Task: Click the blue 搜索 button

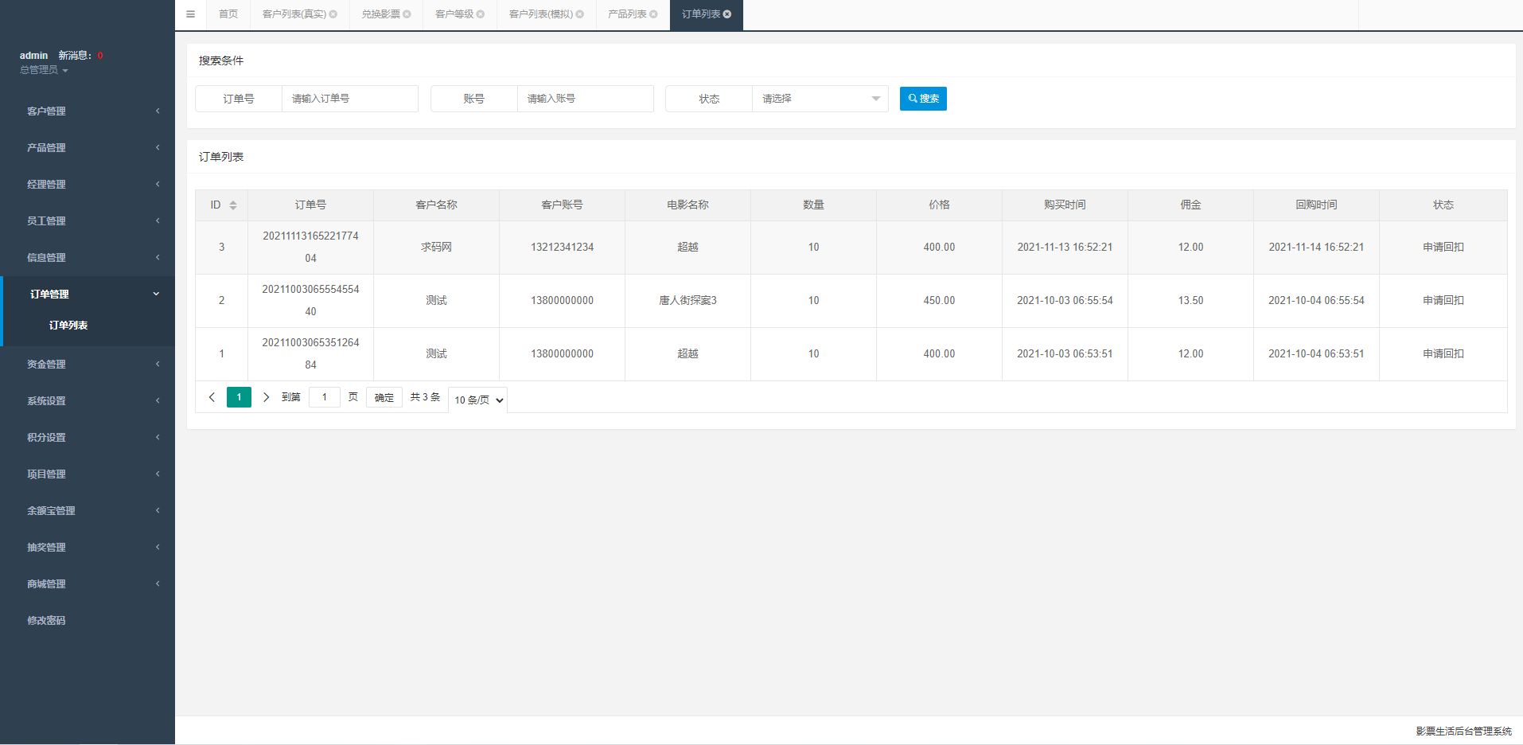Action: tap(923, 99)
